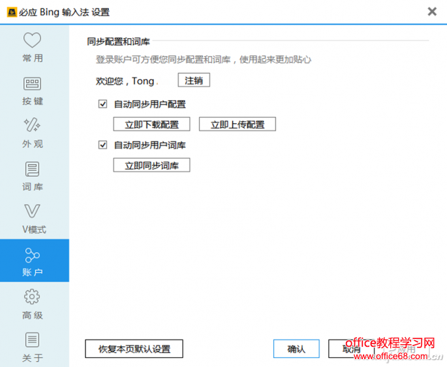The image size is (447, 367).
Task: Uncheck 自动同步用户配置 checkbox
Action: pos(102,104)
